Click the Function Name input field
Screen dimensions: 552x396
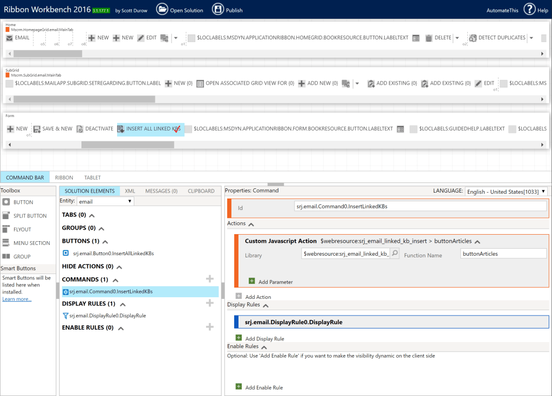503,254
